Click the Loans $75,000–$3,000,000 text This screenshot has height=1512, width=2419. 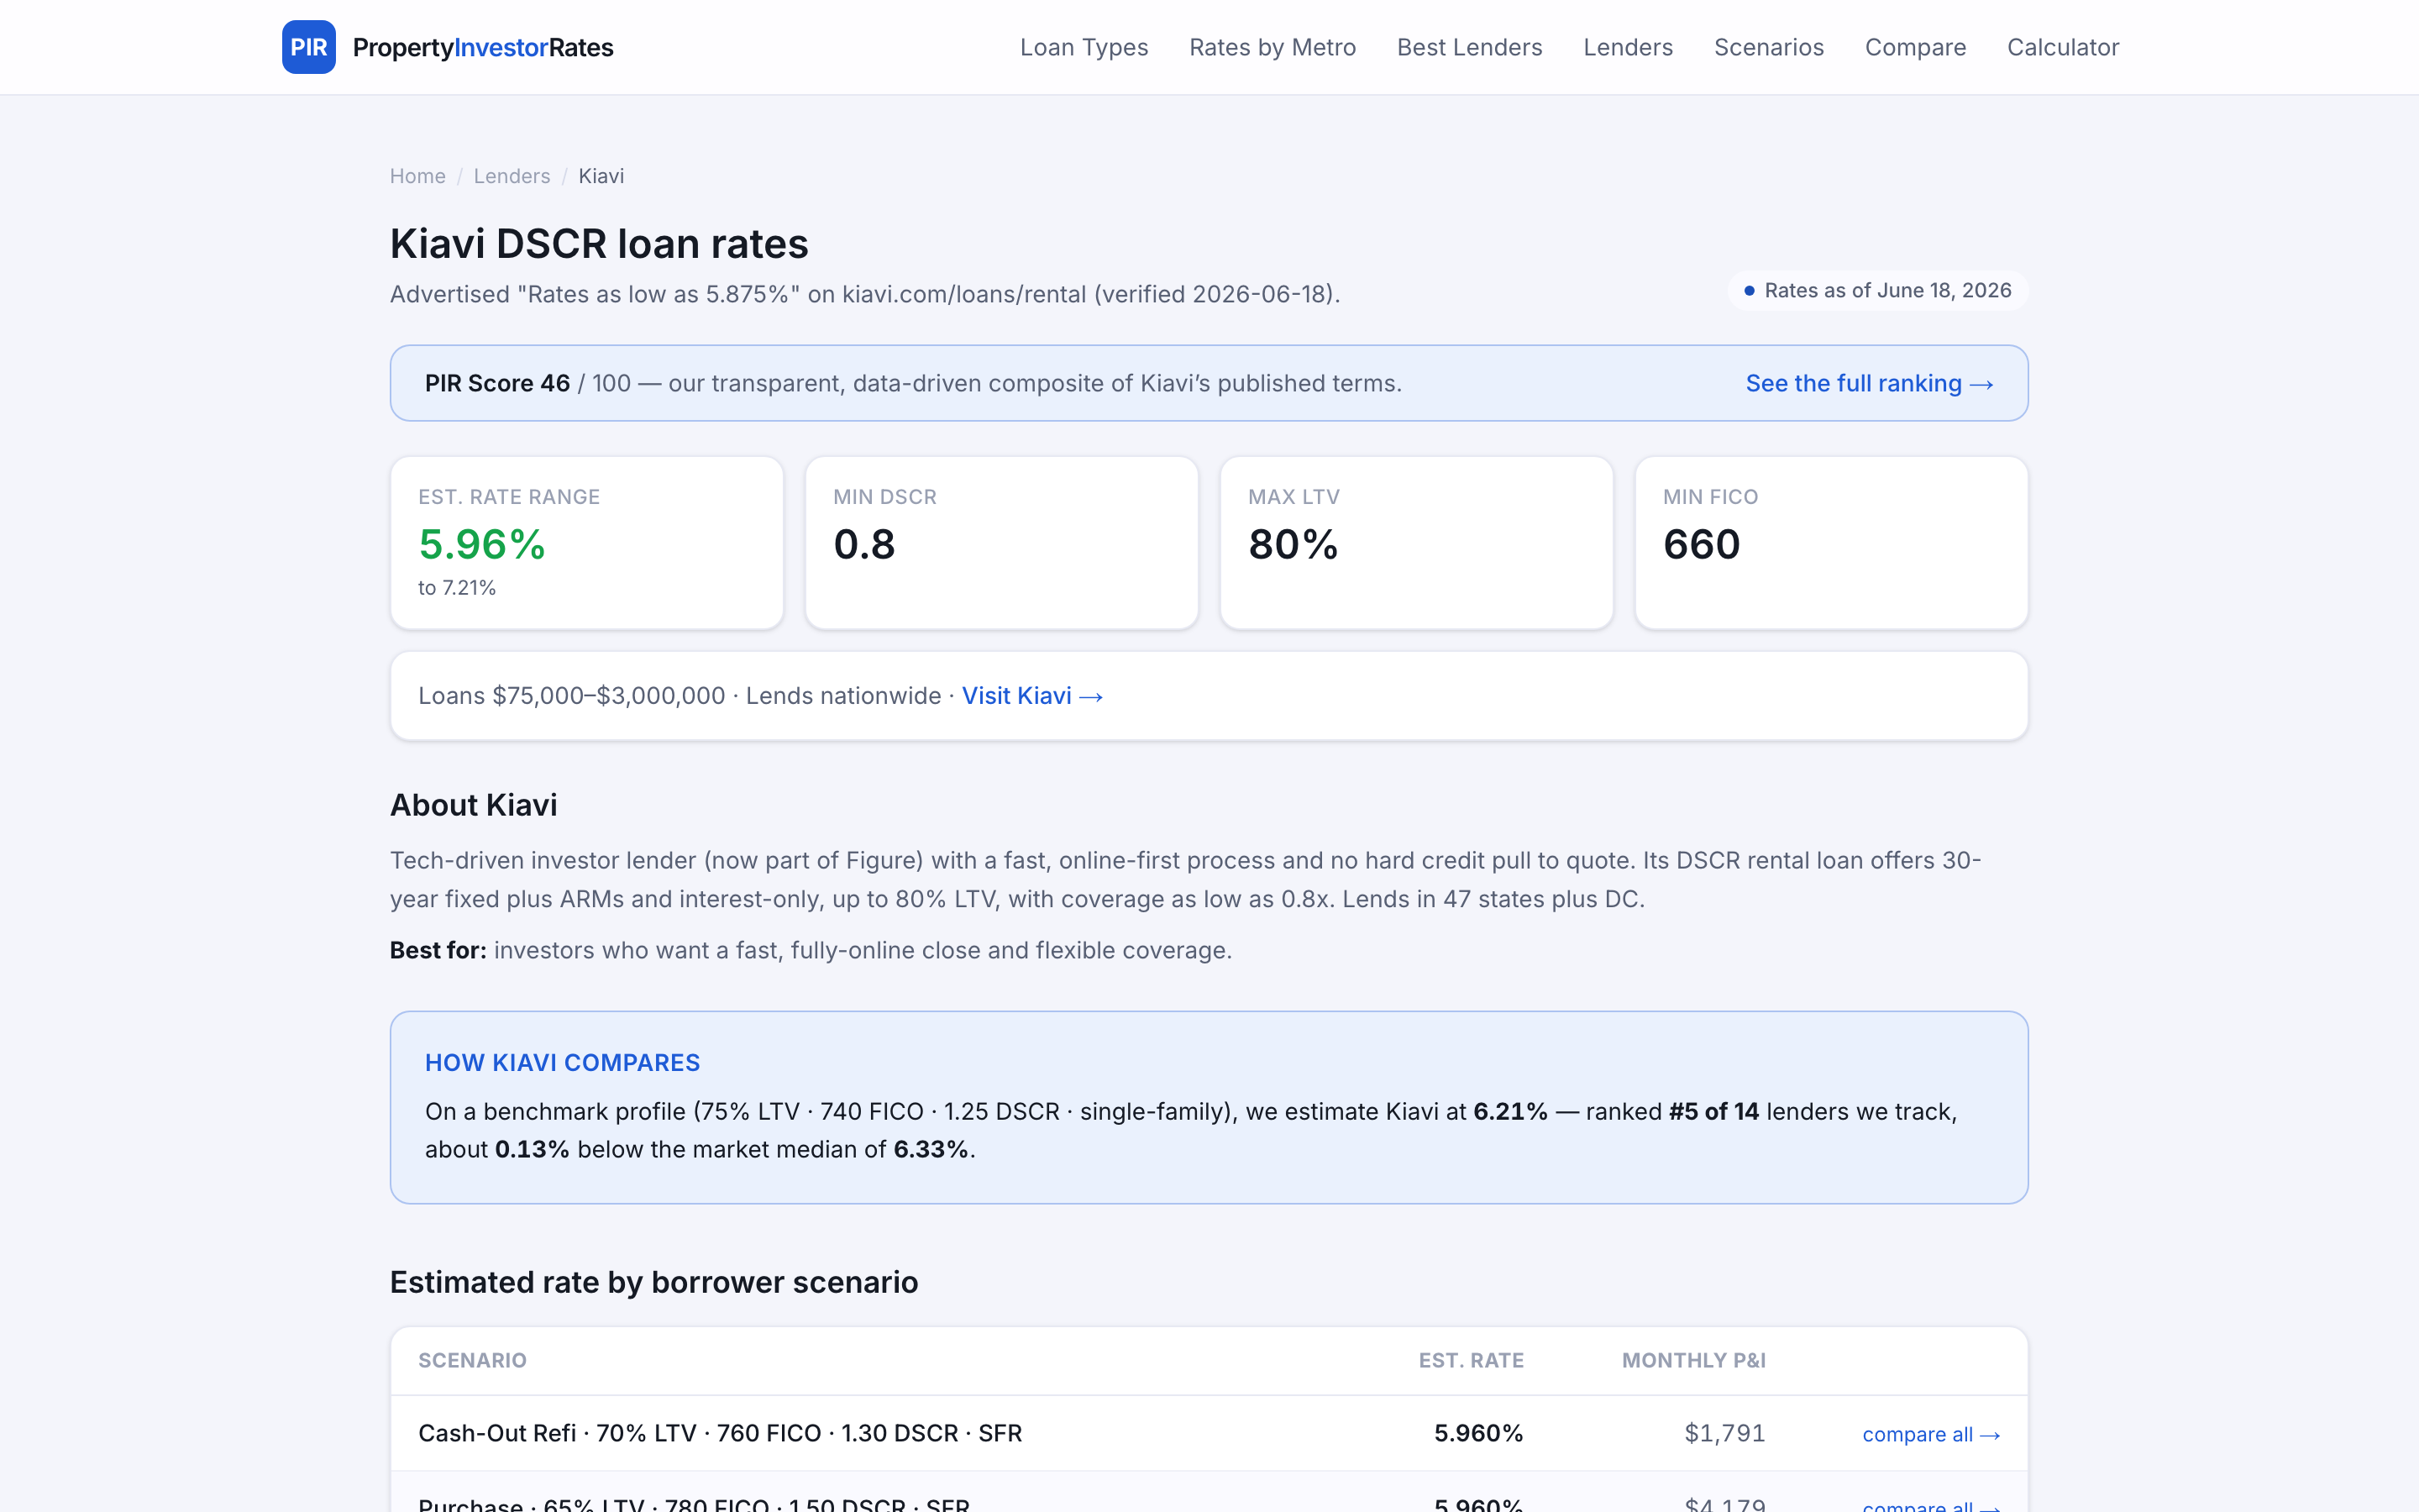pos(572,696)
